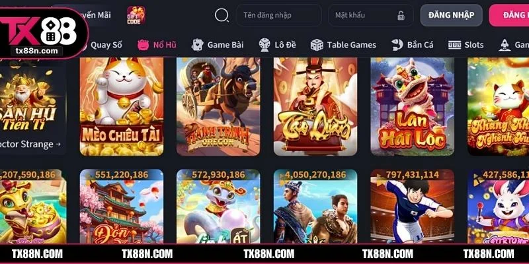The image size is (529, 264).
Task: Click the Nổ Hũ pot icon
Action: tap(143, 45)
